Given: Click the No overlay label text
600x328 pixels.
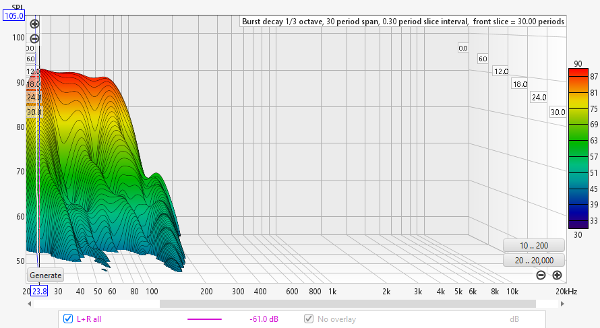Looking at the screenshot, I should pyautogui.click(x=336, y=319).
